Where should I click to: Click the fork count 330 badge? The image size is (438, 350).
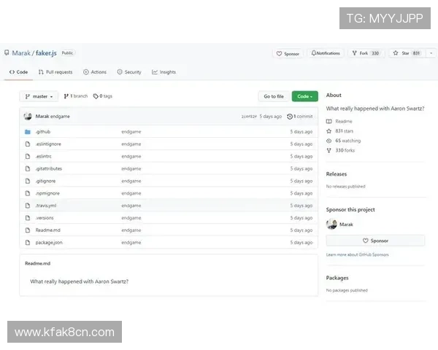click(375, 53)
